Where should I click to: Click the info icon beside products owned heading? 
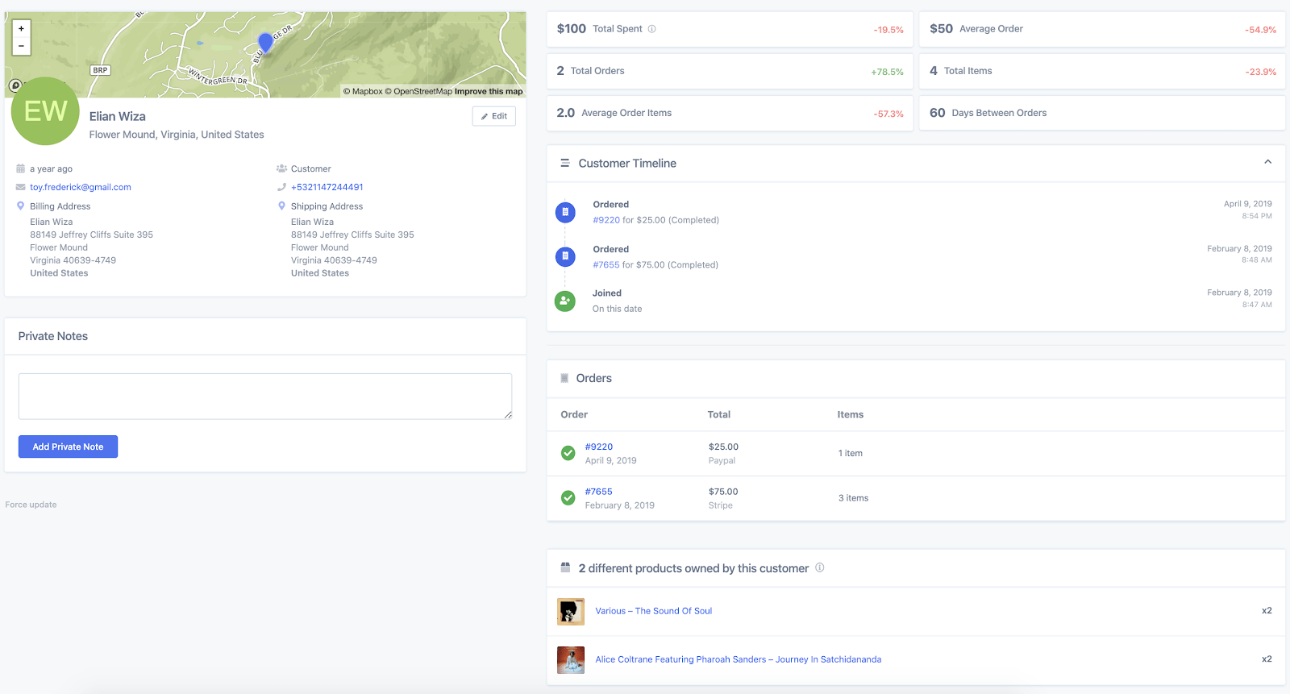click(820, 567)
